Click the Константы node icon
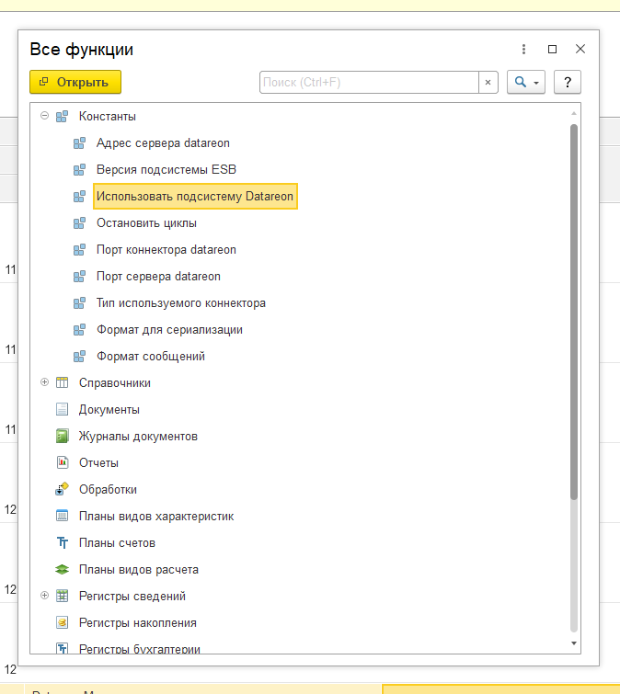 click(x=63, y=117)
